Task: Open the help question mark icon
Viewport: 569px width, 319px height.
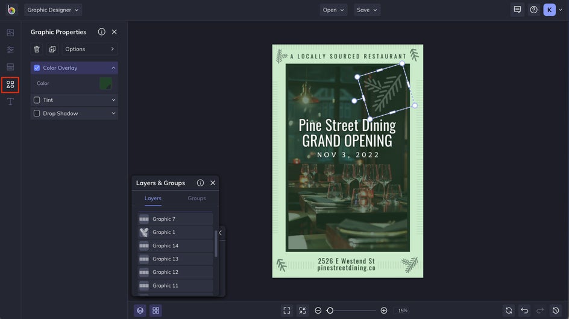Action: 533,10
